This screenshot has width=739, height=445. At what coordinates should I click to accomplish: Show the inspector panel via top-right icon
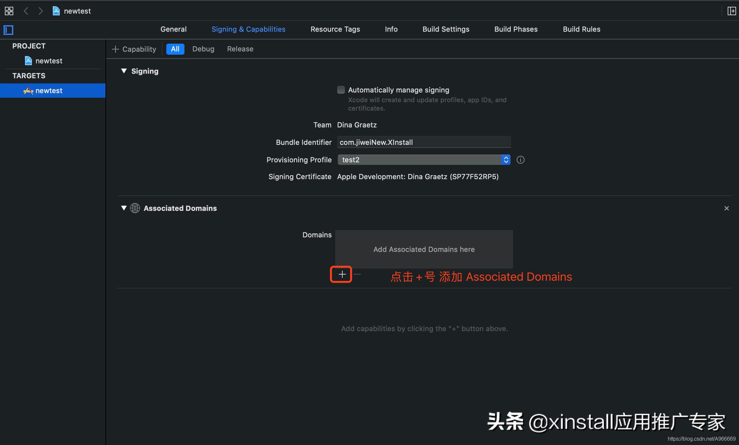click(732, 11)
